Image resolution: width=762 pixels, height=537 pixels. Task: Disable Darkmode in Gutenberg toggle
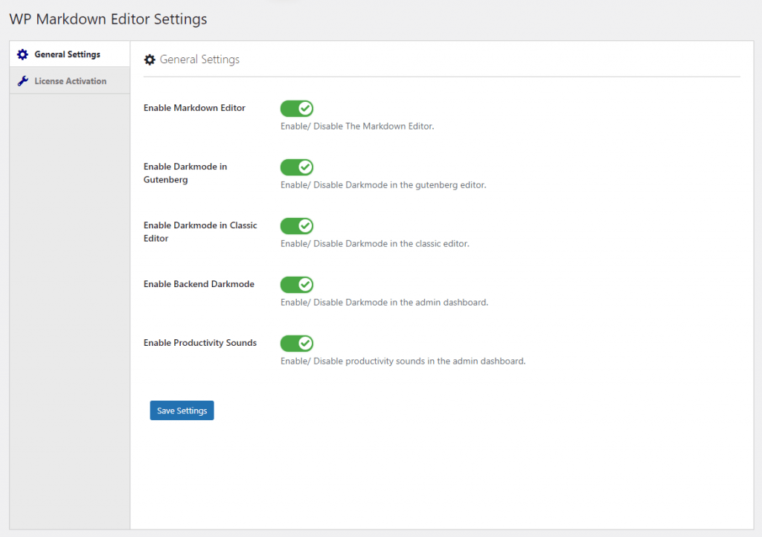click(297, 167)
